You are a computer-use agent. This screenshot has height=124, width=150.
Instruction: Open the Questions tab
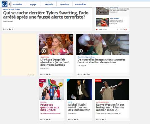tap(65, 4)
